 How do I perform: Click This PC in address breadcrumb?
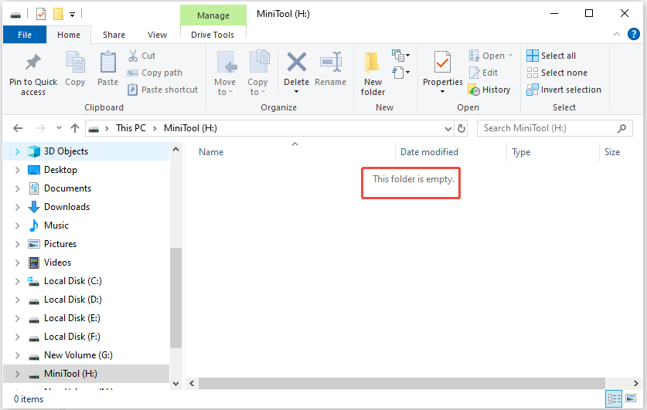131,128
